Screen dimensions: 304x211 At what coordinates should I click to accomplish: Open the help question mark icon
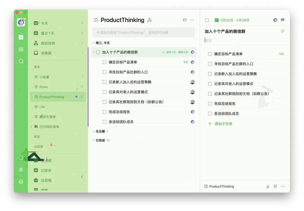tap(21, 182)
